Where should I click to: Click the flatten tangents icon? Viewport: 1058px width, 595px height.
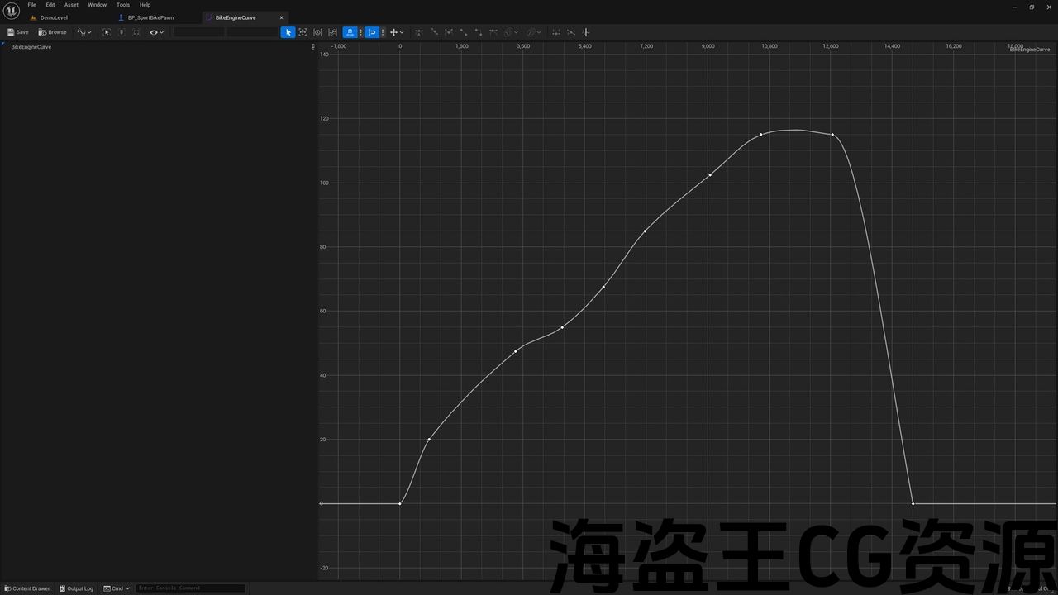pyautogui.click(x=556, y=32)
